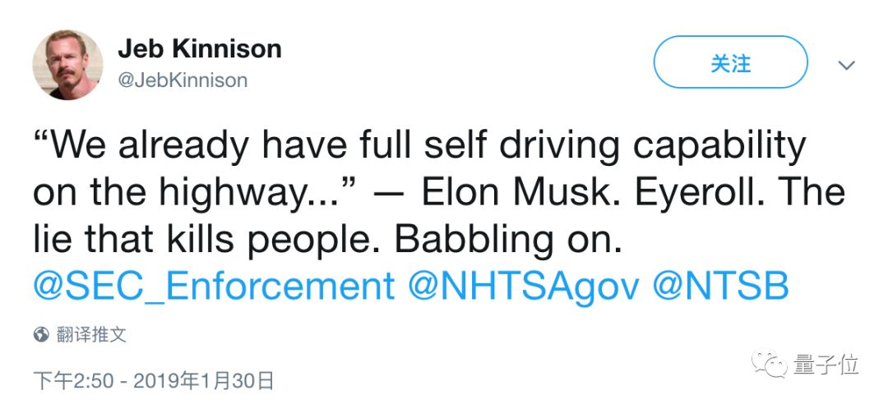
Task: Click the @NTSB mention
Action: pos(720,287)
